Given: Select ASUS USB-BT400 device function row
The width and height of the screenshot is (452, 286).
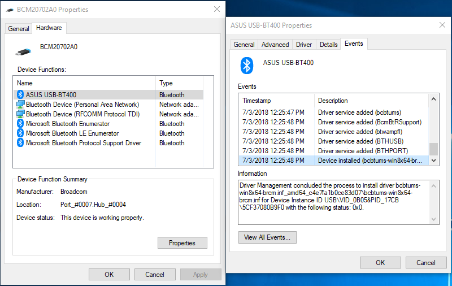Looking at the screenshot, I should [108, 94].
